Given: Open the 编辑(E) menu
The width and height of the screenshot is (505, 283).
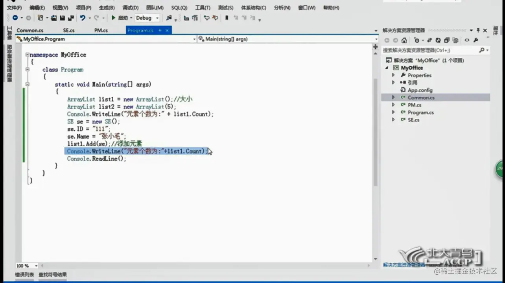Looking at the screenshot, I should [x=37, y=7].
